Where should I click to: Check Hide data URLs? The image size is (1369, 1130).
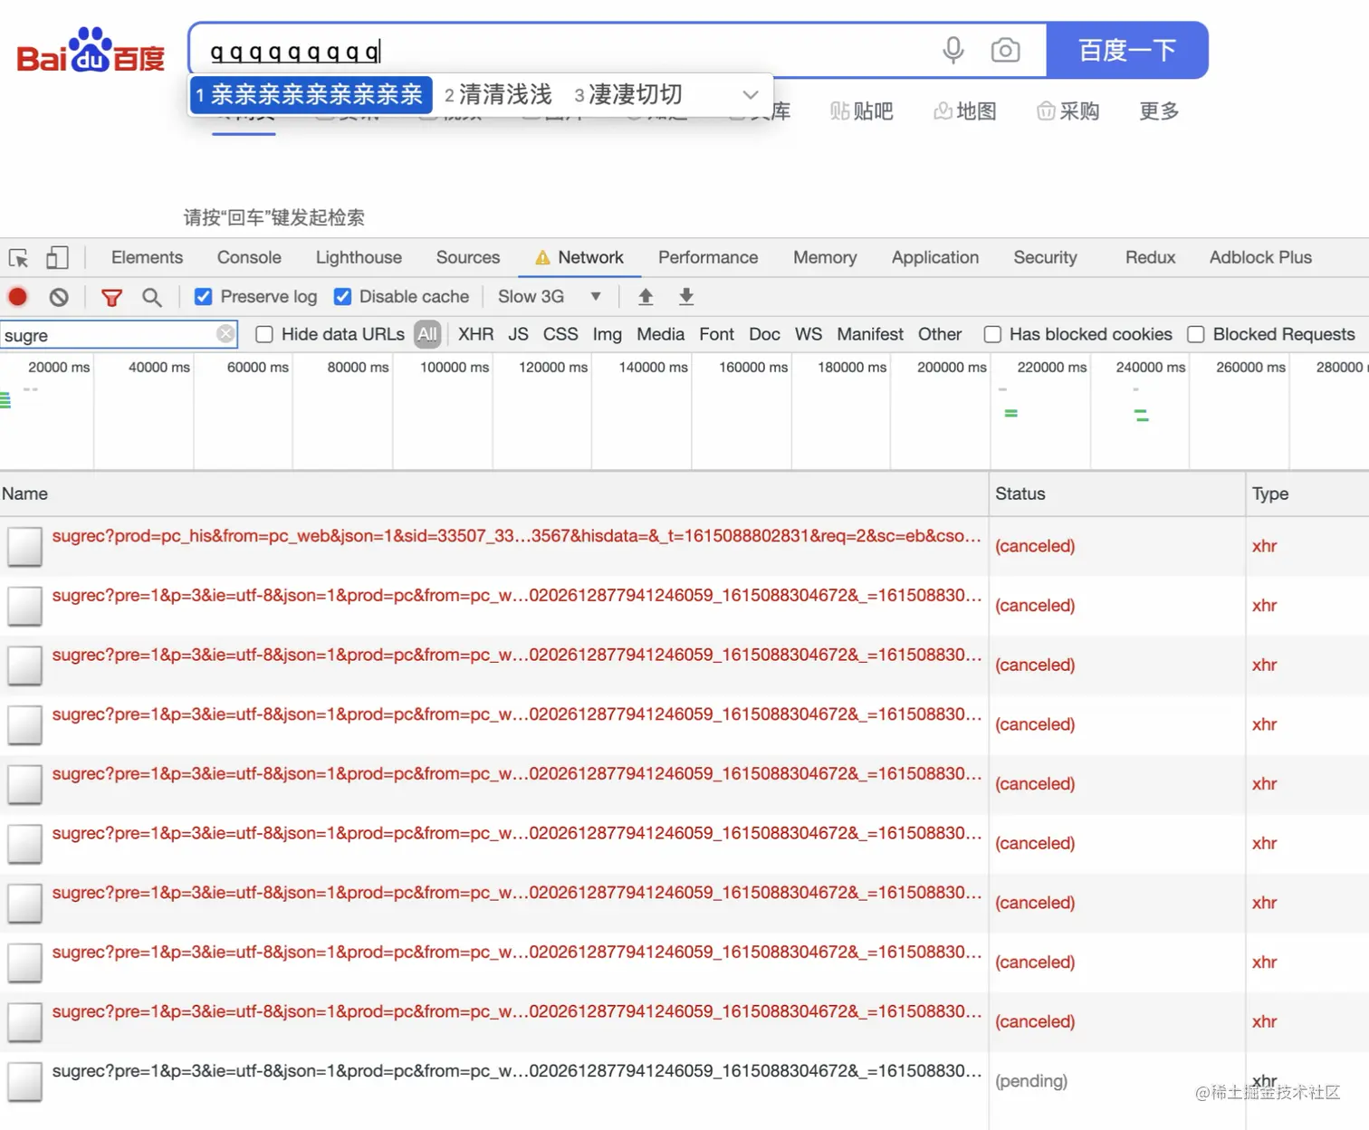point(264,334)
